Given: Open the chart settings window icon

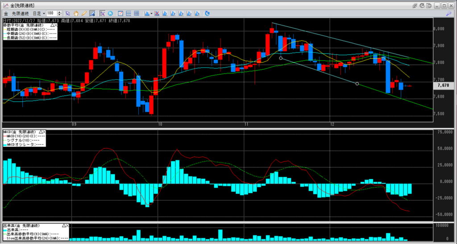Looking at the screenshot, I should tap(120, 13).
